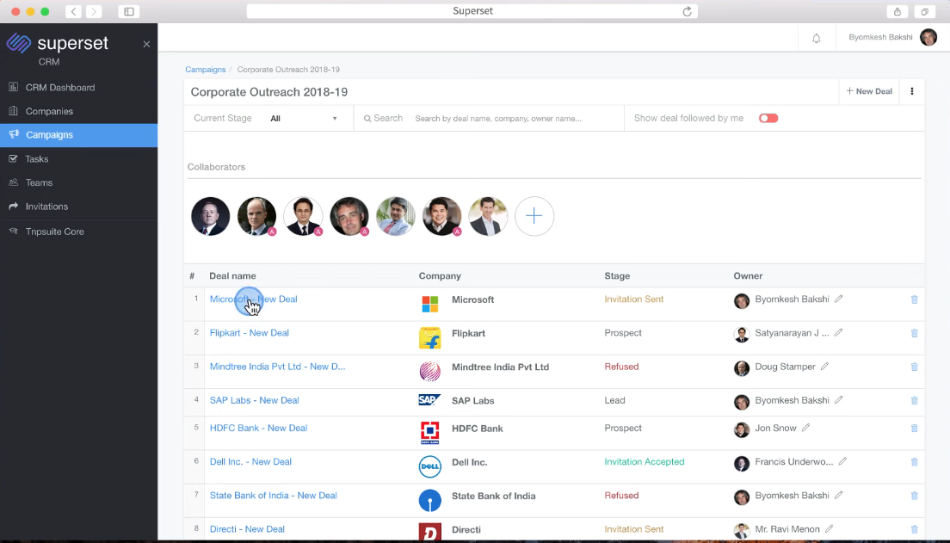This screenshot has width=950, height=543.
Task: Toggle the browser sidebar button
Action: (x=129, y=11)
